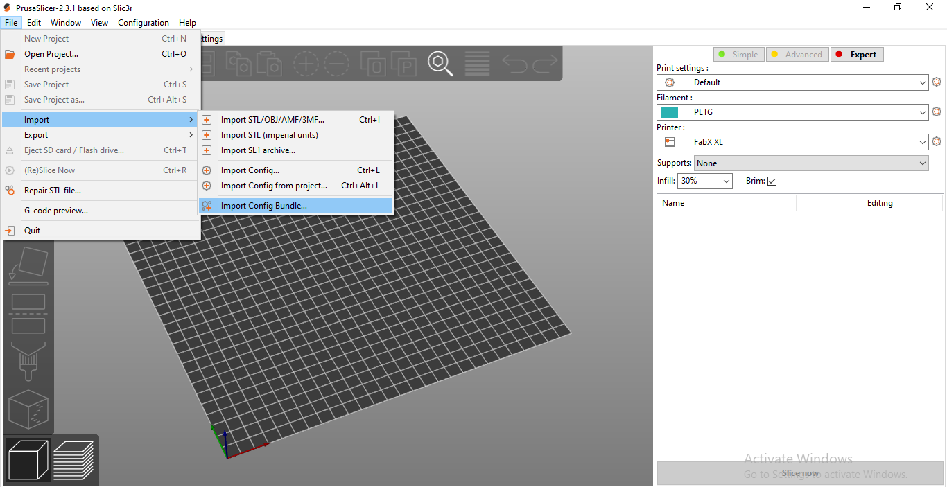Image resolution: width=947 pixels, height=487 pixels.
Task: Select Expert mode
Action: pos(856,55)
